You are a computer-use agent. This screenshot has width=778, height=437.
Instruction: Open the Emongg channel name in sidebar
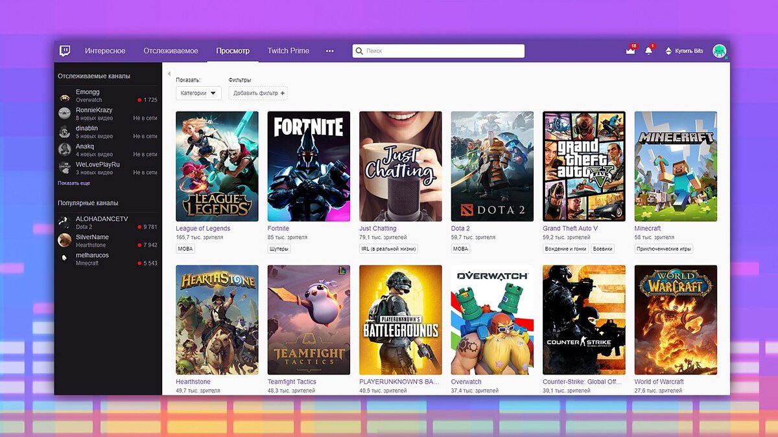88,93
